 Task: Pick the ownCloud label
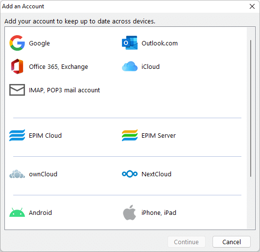click(43, 174)
